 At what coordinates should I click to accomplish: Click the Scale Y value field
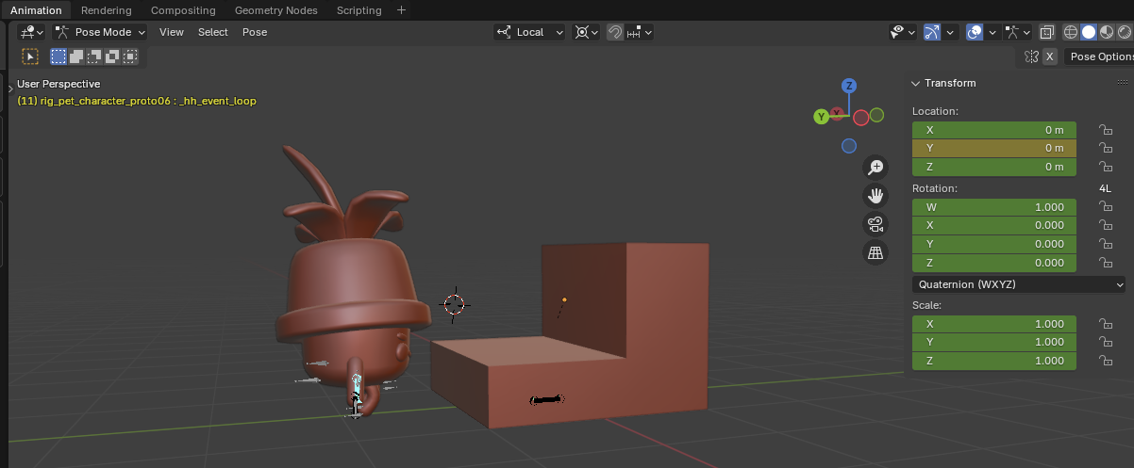[x=993, y=342]
